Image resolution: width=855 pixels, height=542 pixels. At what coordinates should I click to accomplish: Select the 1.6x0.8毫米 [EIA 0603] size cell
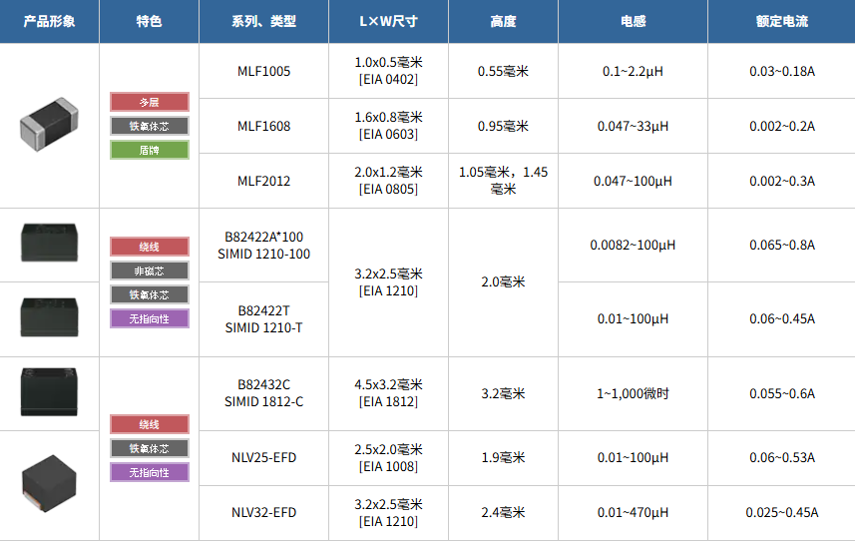[388, 126]
